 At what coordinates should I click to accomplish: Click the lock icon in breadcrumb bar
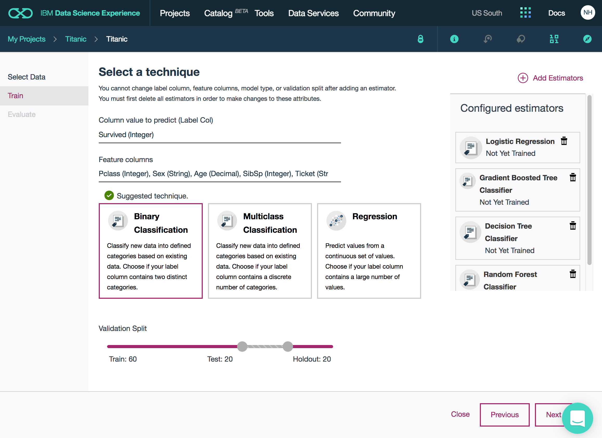(x=421, y=39)
